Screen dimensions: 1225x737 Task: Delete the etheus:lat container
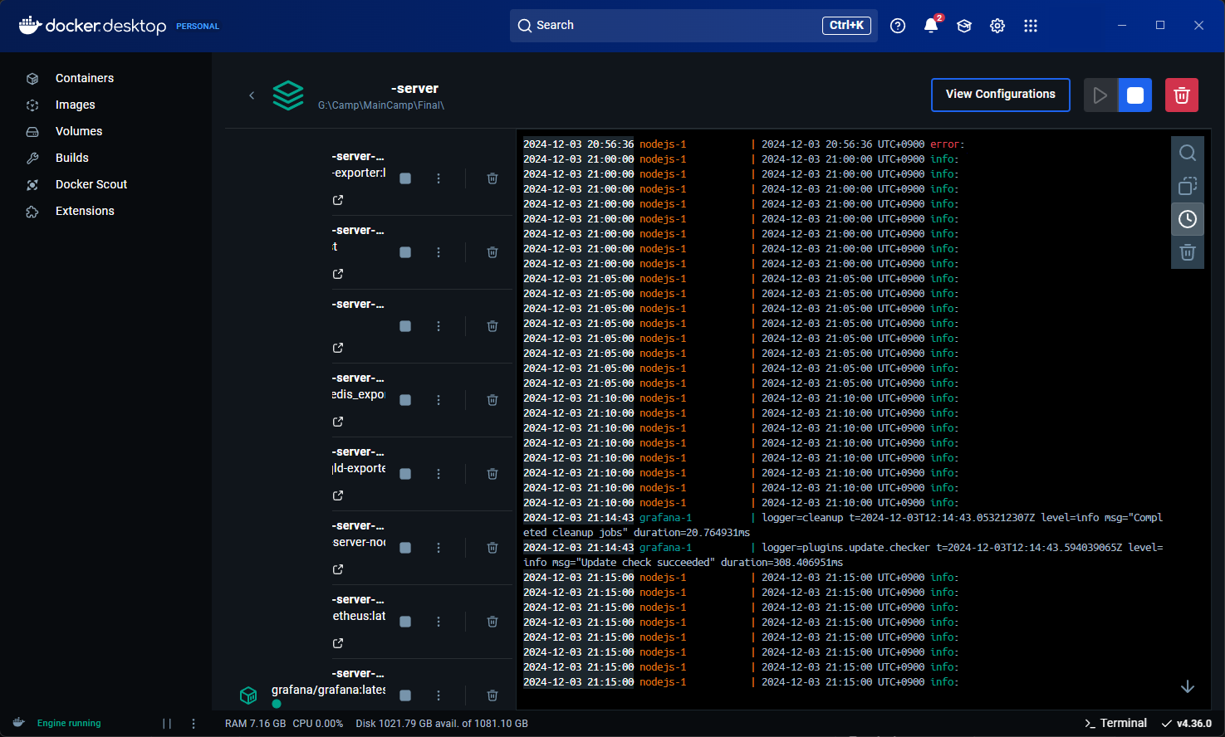click(492, 622)
